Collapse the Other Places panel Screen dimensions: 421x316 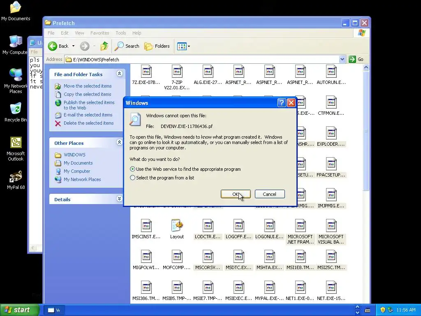click(x=120, y=142)
